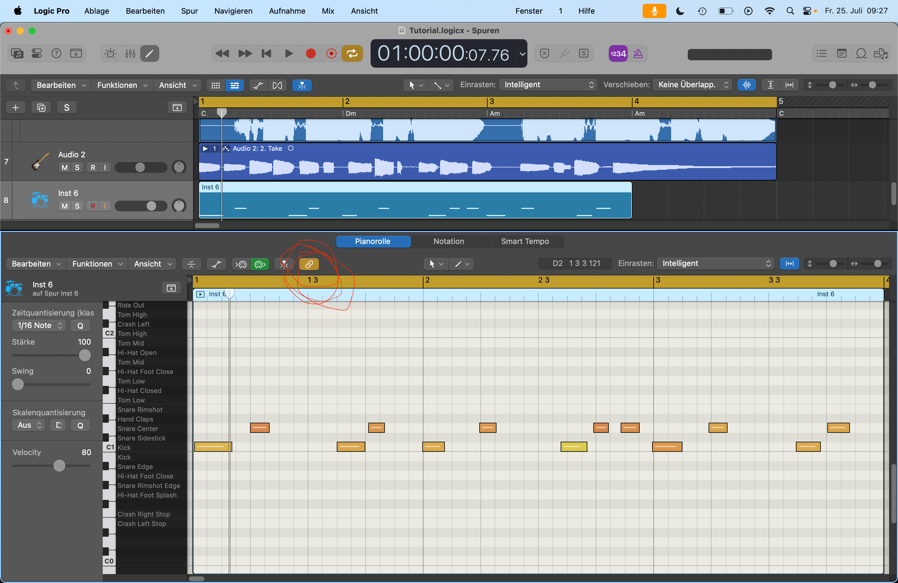The height and width of the screenshot is (583, 898).
Task: Select the Inst 6 MIDI region in Tracks area
Action: (415, 200)
